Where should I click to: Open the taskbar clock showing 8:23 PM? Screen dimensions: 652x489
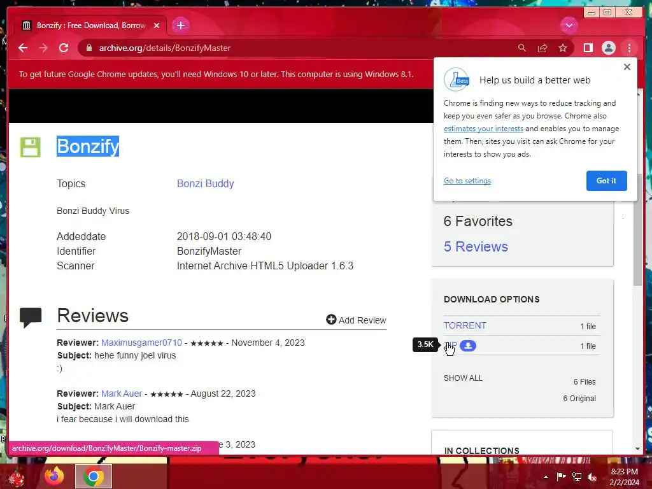click(x=624, y=476)
